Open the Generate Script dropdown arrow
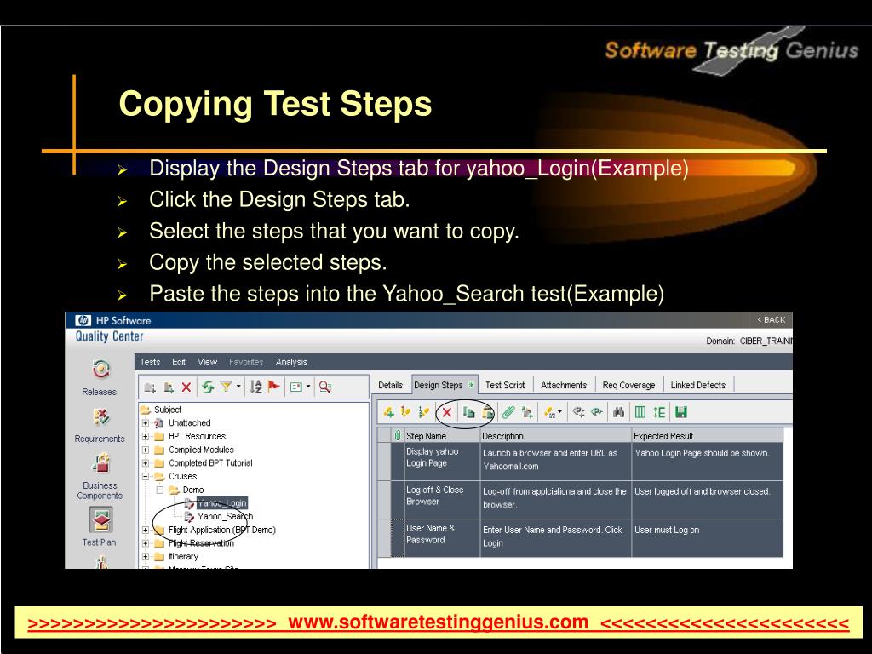This screenshot has height=654, width=872. click(x=560, y=412)
